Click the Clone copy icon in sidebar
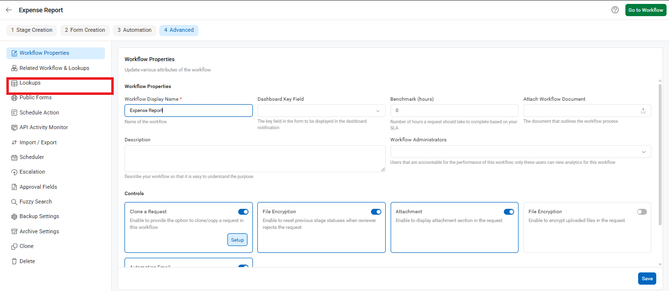This screenshot has height=291, width=669. tap(14, 246)
